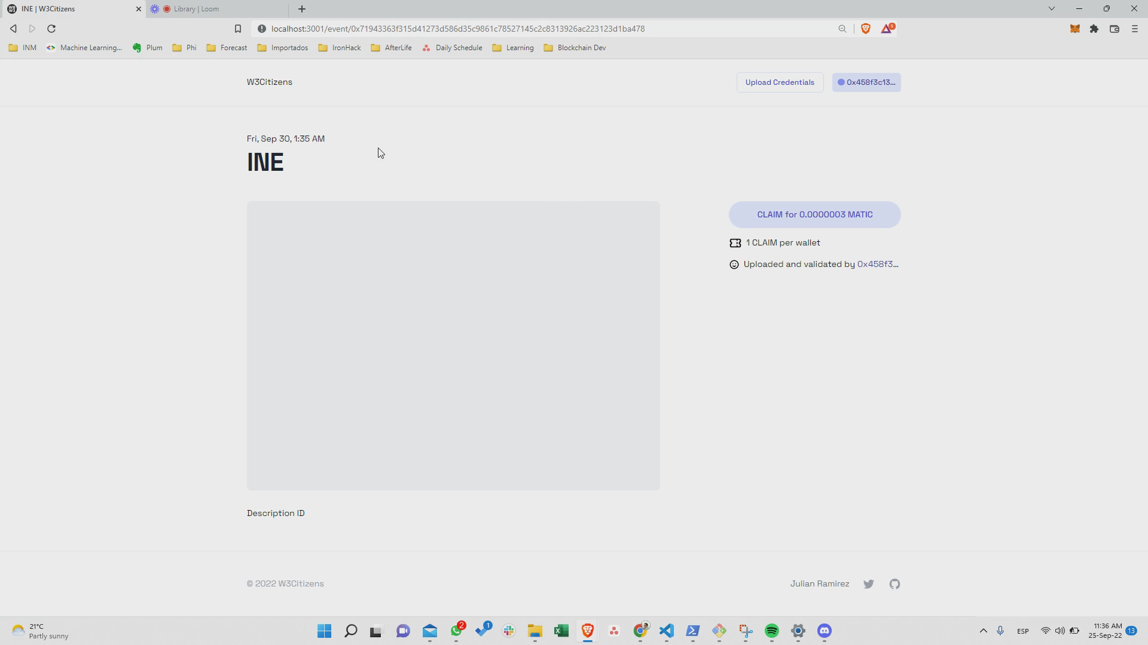Open Brave Shields lion icon
Screen dimensions: 1148x645
[865, 29]
